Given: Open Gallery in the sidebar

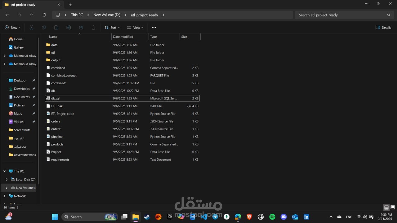Looking at the screenshot, I should pos(19,47).
